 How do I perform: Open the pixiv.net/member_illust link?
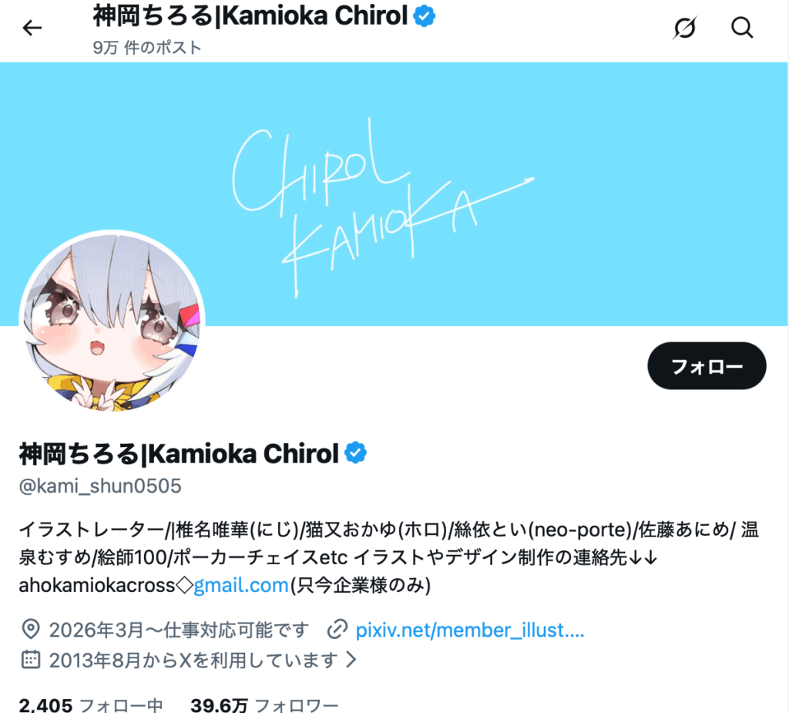pos(470,630)
